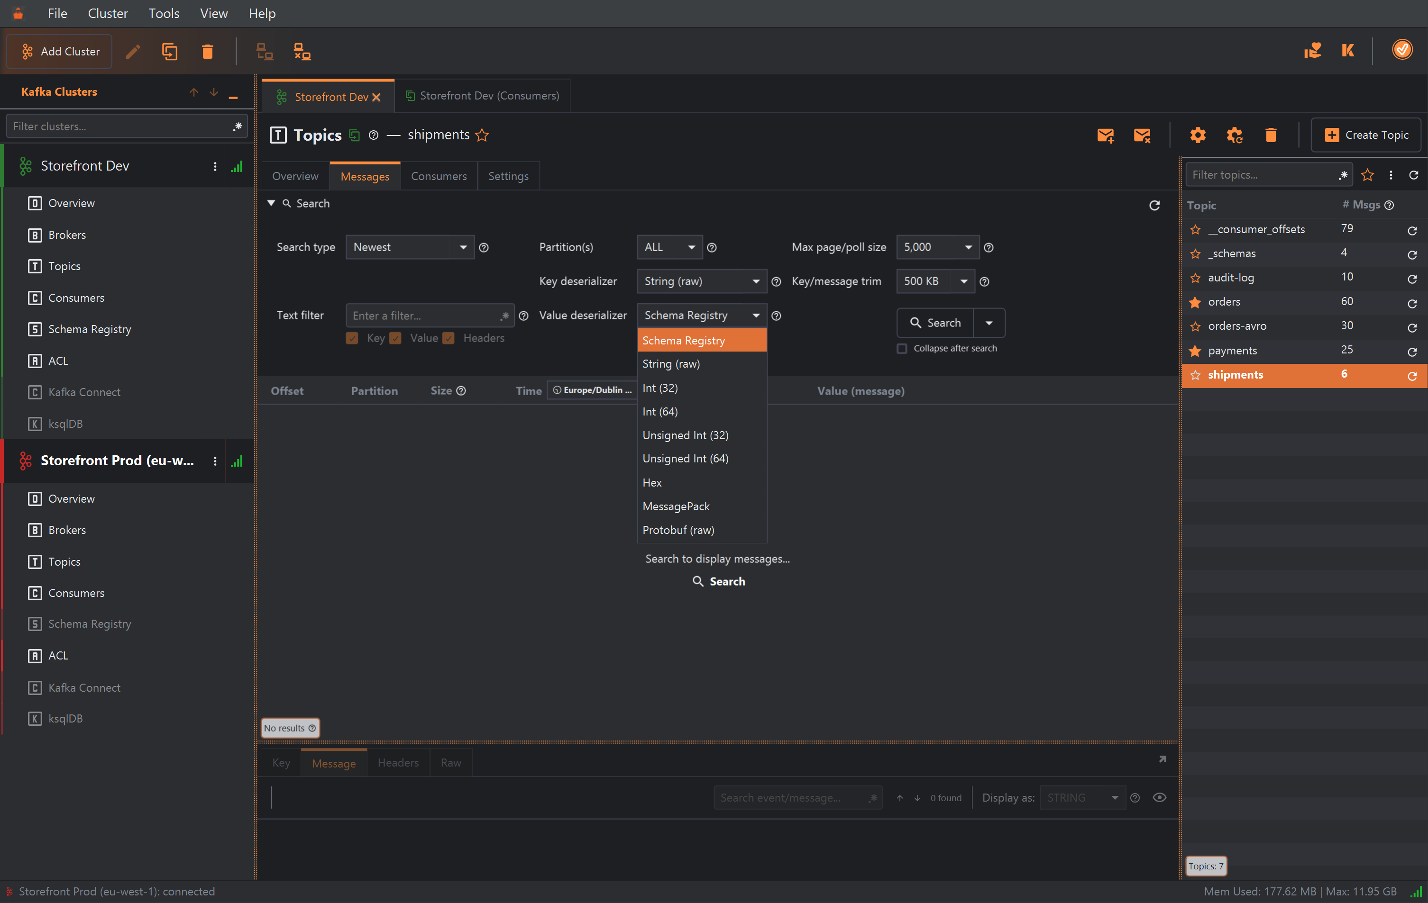
Task: Open the Topics heading new tab icon
Action: pos(354,135)
